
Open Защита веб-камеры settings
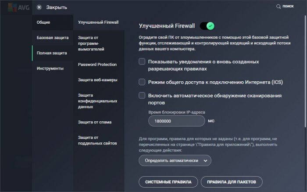tap(97, 80)
